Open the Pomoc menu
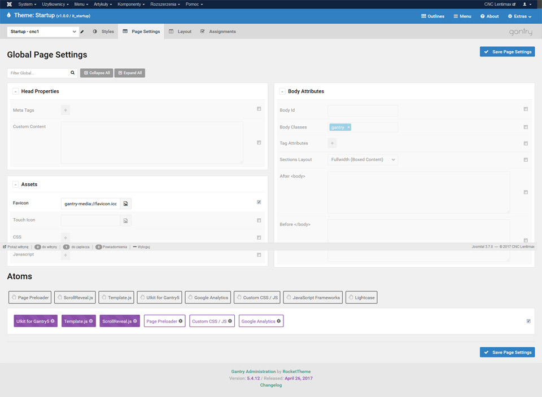 tap(194, 4)
